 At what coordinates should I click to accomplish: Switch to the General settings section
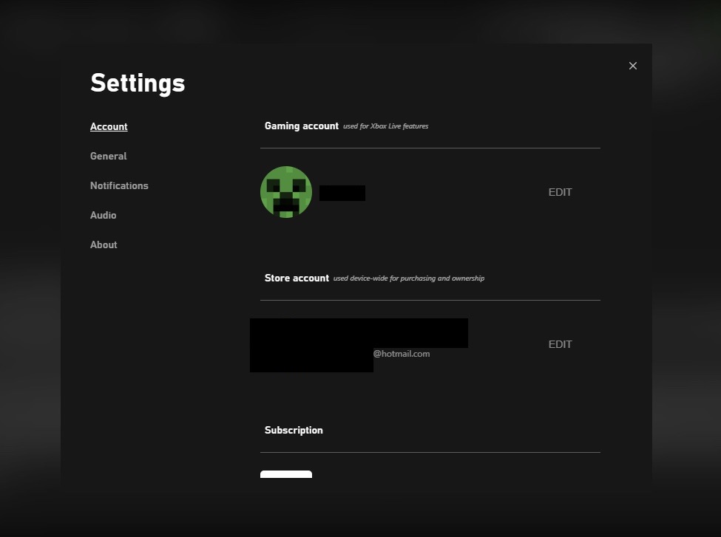108,156
